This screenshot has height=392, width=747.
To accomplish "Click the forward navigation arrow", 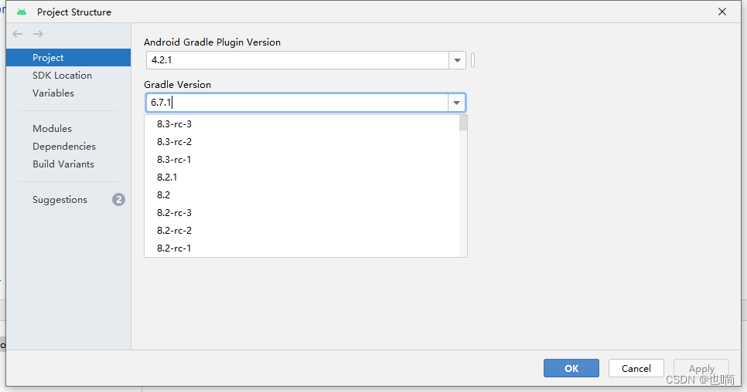I will (x=38, y=34).
